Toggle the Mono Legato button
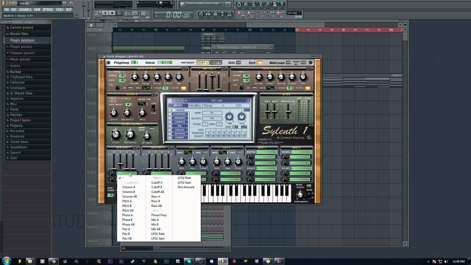Viewport: 471px width, 265px height. click(x=309, y=186)
